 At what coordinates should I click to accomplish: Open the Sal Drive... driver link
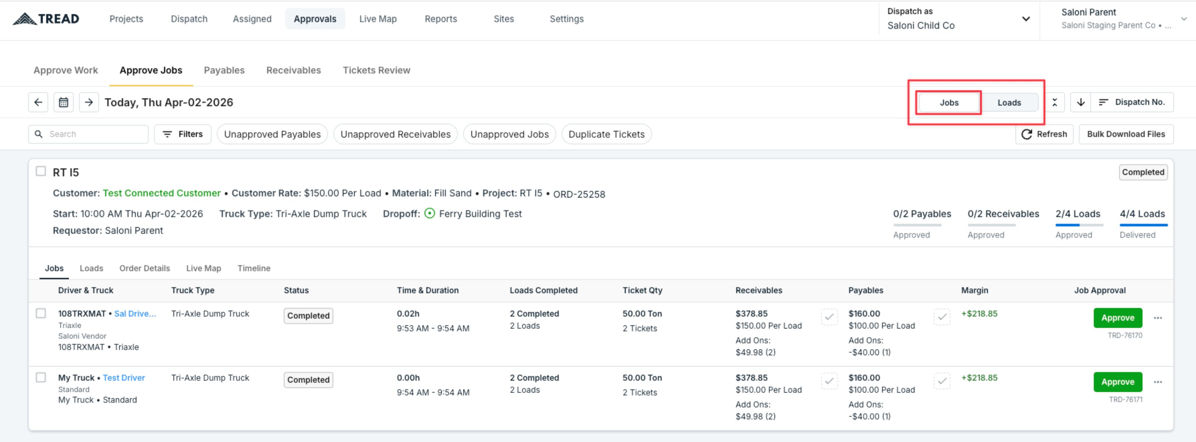click(x=135, y=313)
